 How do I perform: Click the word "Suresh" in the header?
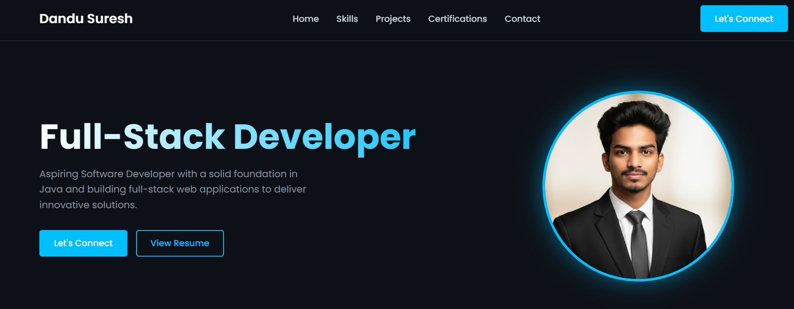click(110, 19)
